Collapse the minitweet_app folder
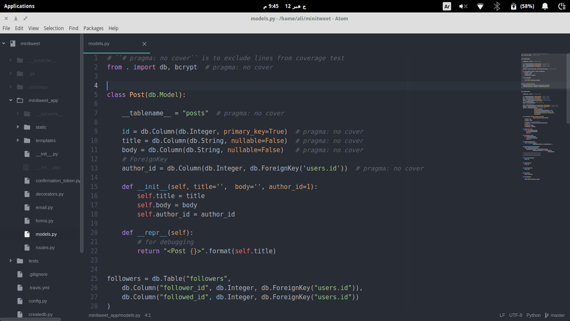Image resolution: width=570 pixels, height=321 pixels. (11, 101)
